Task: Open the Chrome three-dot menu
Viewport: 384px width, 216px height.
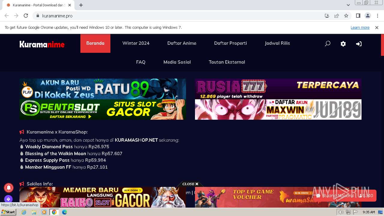Action: [377, 16]
